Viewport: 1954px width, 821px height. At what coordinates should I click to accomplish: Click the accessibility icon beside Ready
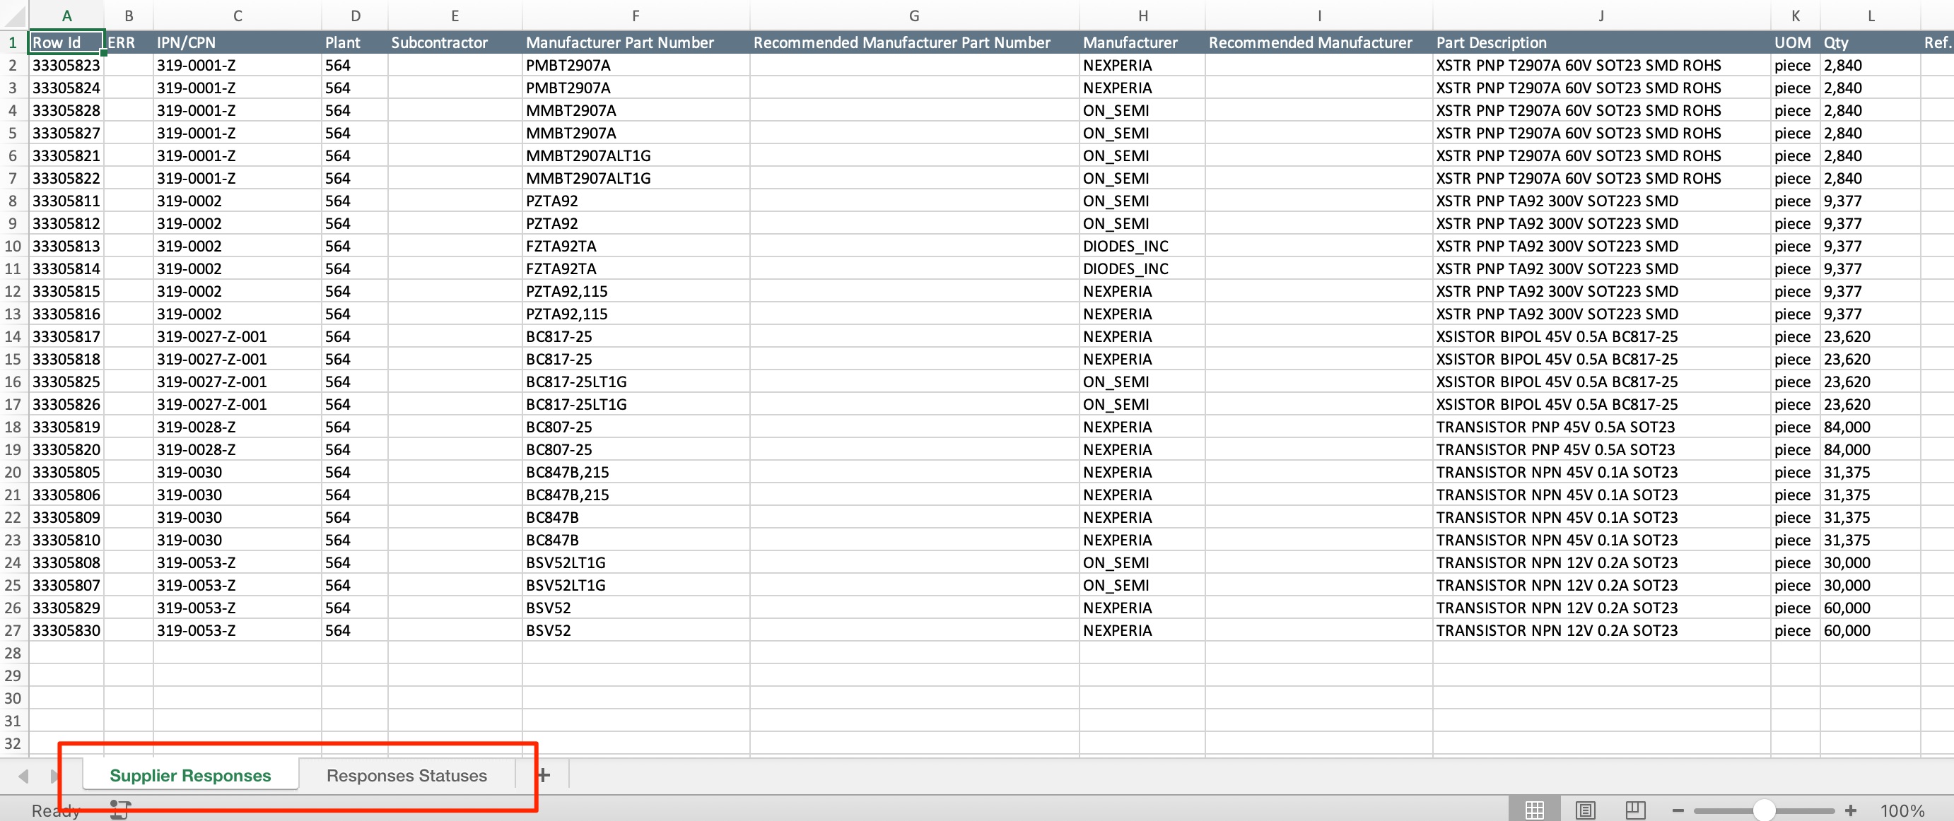(x=120, y=809)
